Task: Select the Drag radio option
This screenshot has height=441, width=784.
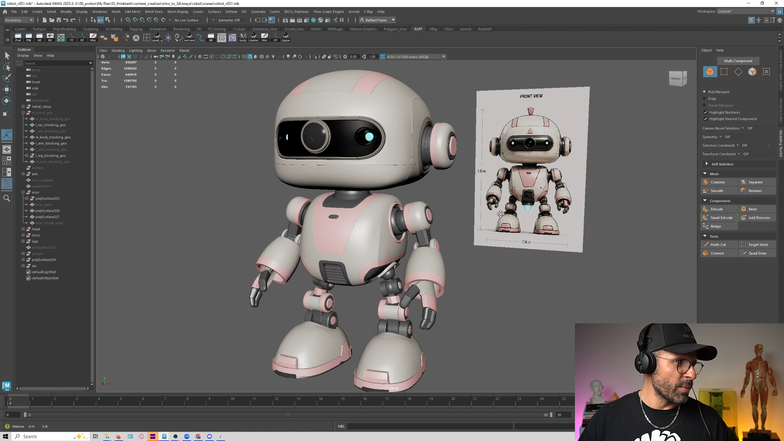Action: coord(705,98)
